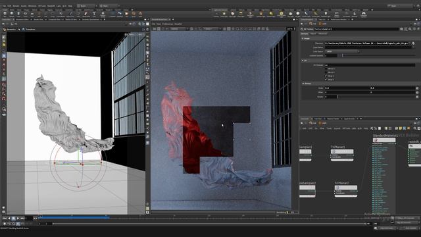Viewport: 421px width, 237px height.
Task: Add a Point Light from the shelf
Action: 224,14
